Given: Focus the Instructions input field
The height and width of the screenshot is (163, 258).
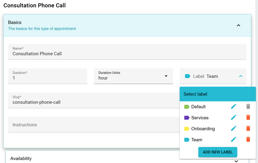Looking at the screenshot, I should (93, 125).
